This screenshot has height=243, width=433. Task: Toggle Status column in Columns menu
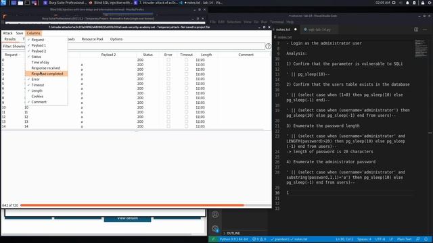pos(46,57)
